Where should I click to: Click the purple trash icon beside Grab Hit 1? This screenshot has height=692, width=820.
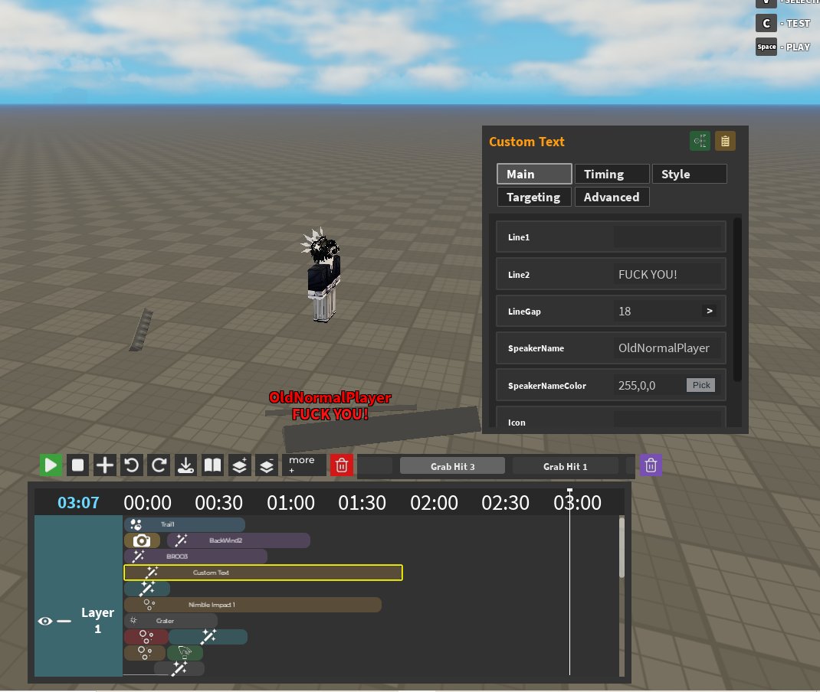click(x=651, y=465)
